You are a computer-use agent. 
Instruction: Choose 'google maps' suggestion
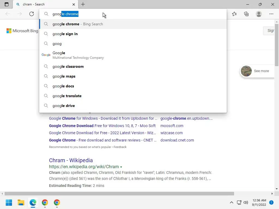(x=133, y=76)
